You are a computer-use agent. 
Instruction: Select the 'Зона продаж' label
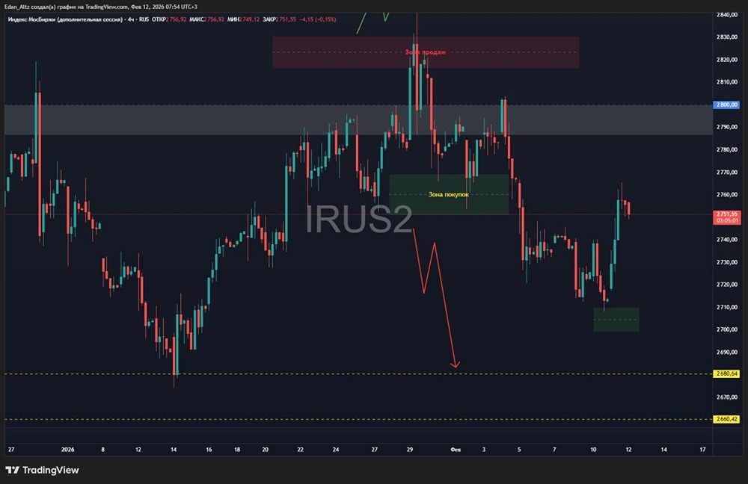[426, 52]
